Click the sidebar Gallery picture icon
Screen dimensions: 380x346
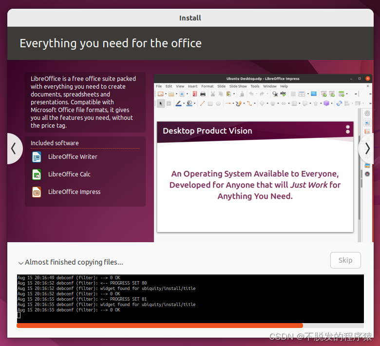pos(367,166)
